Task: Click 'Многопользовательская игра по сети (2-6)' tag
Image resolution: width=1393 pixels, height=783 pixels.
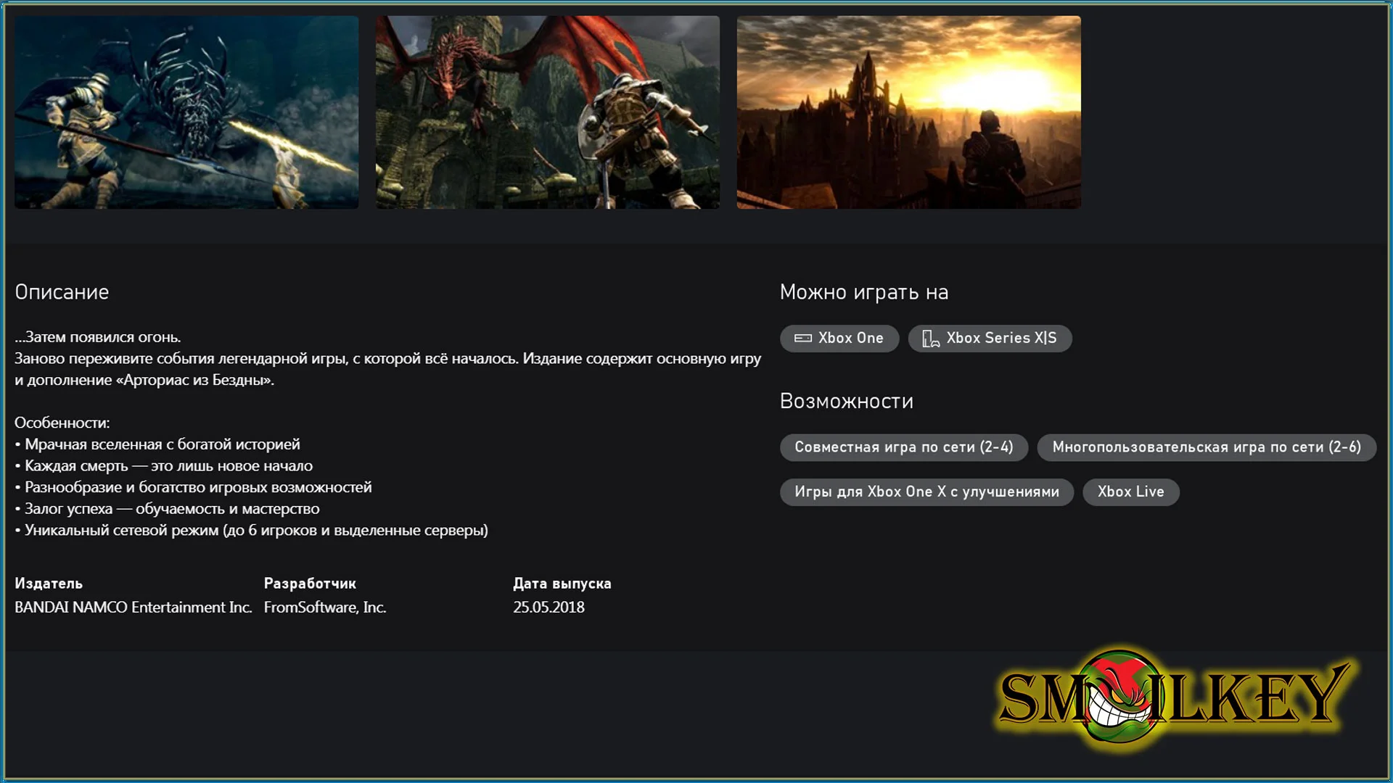Action: pos(1207,447)
